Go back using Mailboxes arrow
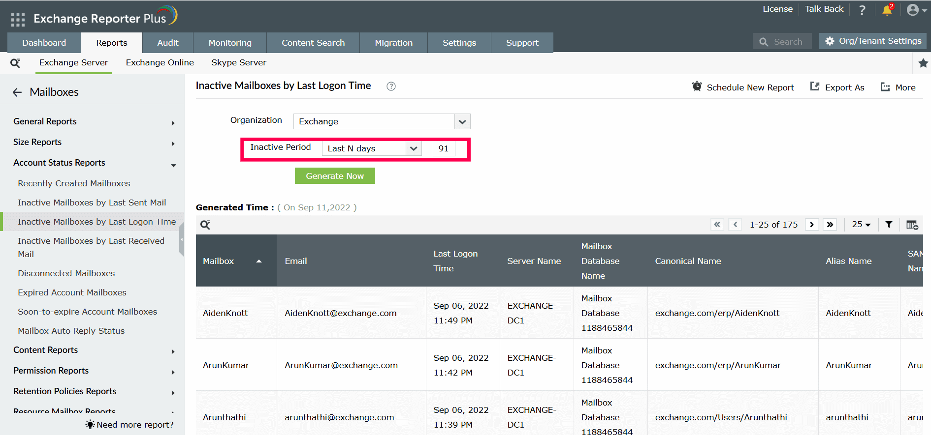Viewport: 931px width, 435px height. [x=17, y=92]
